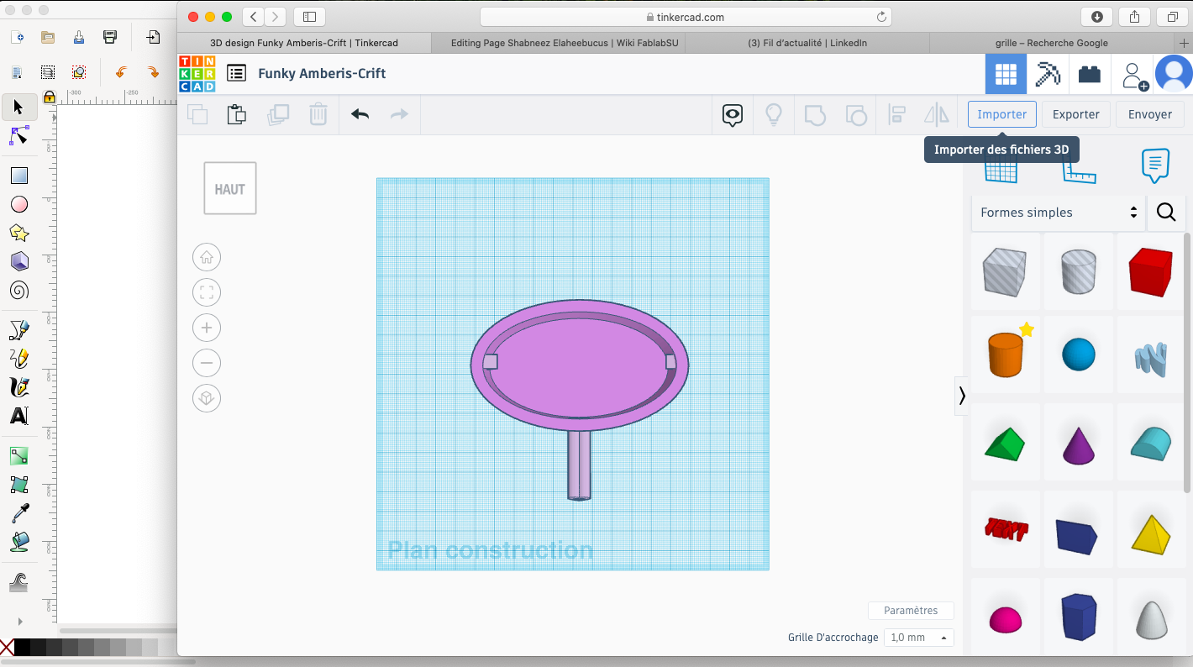This screenshot has height=667, width=1193.
Task: Collapse the shapes panel arrow
Action: [961, 396]
